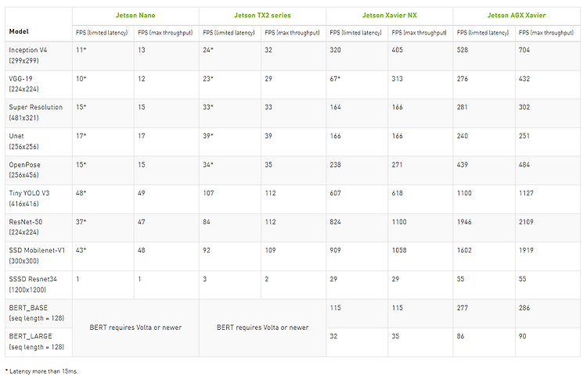Click the 1058 SSD Mobilenet Xavier NX value
The image size is (587, 383).
399,250
